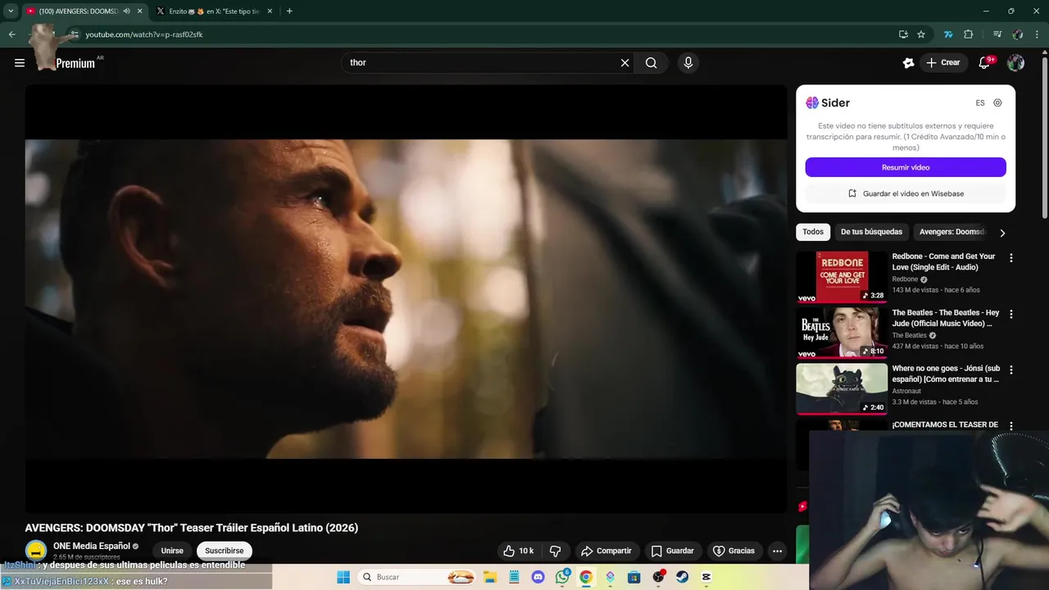The height and width of the screenshot is (590, 1049).
Task: Close the X Enzito tab
Action: click(270, 11)
